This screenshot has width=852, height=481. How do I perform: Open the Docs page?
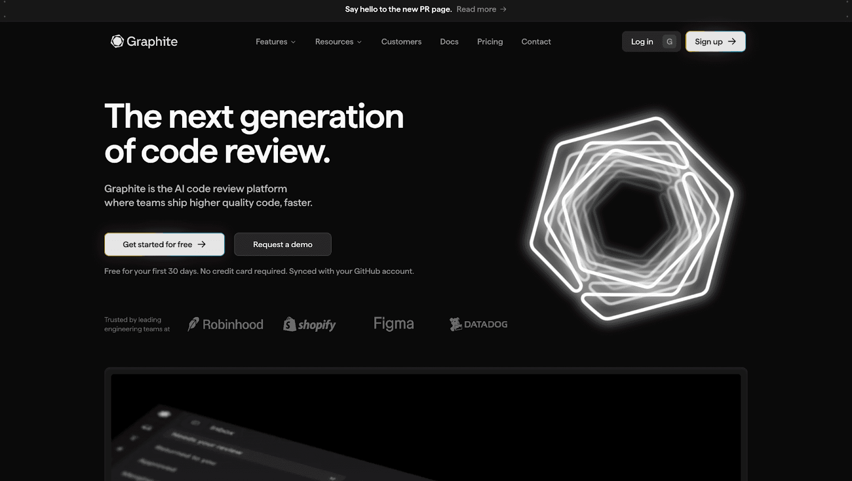click(449, 42)
